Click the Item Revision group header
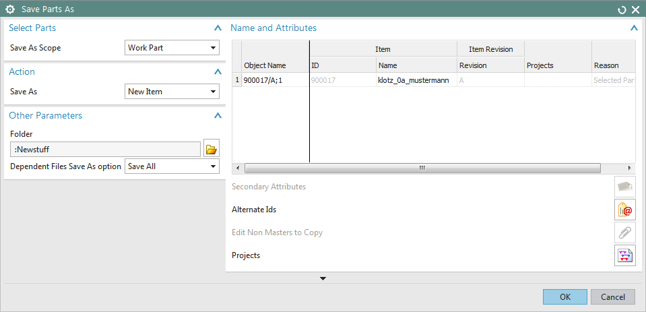The width and height of the screenshot is (646, 312). point(490,49)
